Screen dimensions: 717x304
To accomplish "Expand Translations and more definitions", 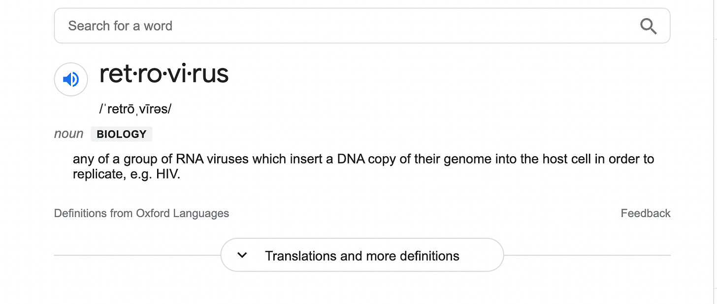I will tap(362, 255).
